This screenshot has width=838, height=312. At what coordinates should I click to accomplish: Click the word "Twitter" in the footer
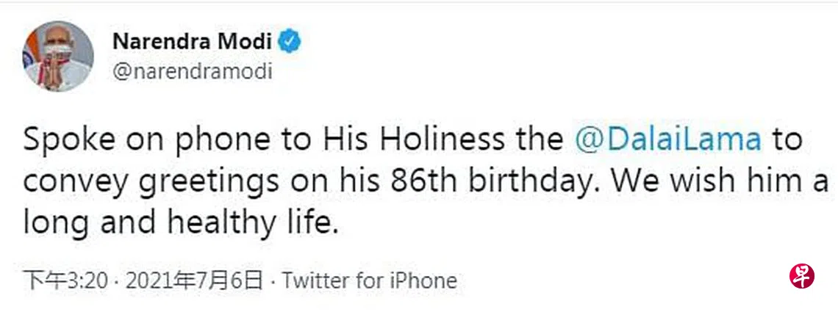316,280
